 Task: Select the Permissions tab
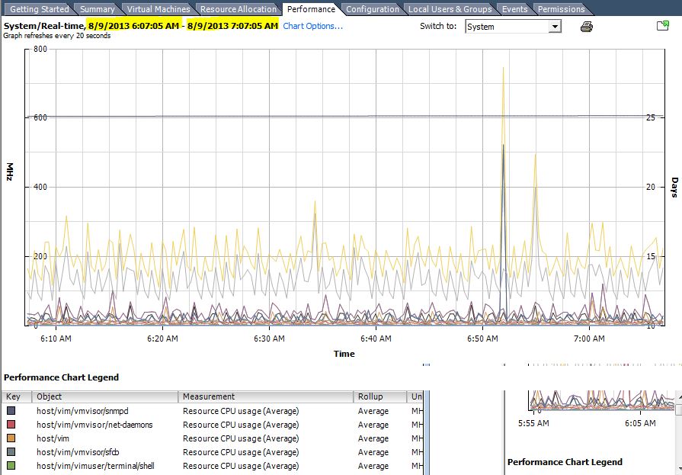click(x=562, y=9)
